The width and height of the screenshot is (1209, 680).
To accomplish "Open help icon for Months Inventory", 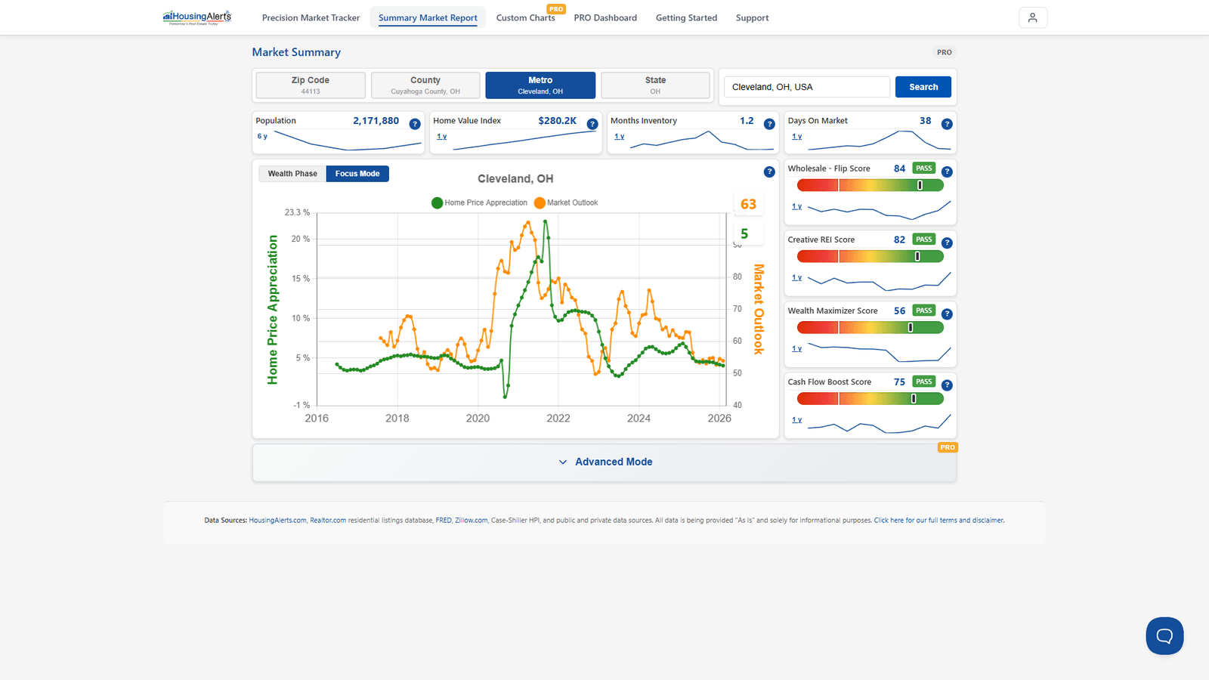I will click(x=769, y=124).
